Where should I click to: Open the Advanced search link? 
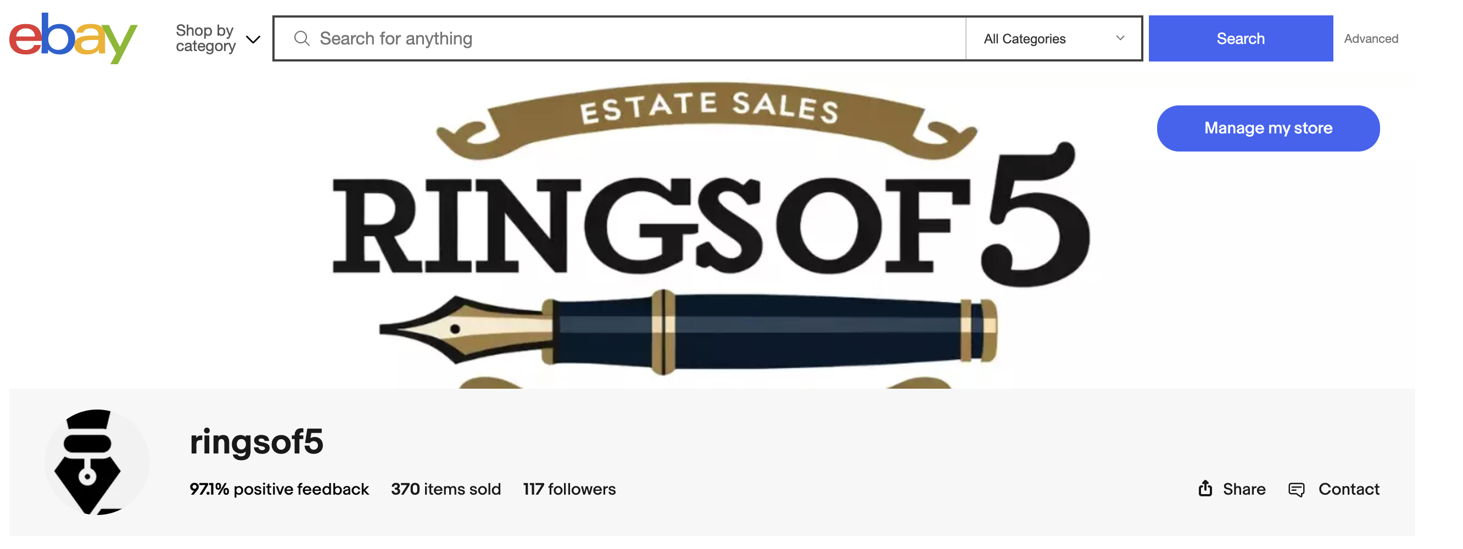[1370, 39]
